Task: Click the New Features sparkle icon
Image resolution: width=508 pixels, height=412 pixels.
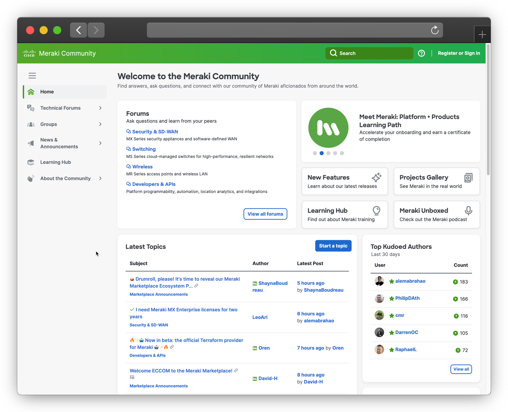Action: [376, 177]
